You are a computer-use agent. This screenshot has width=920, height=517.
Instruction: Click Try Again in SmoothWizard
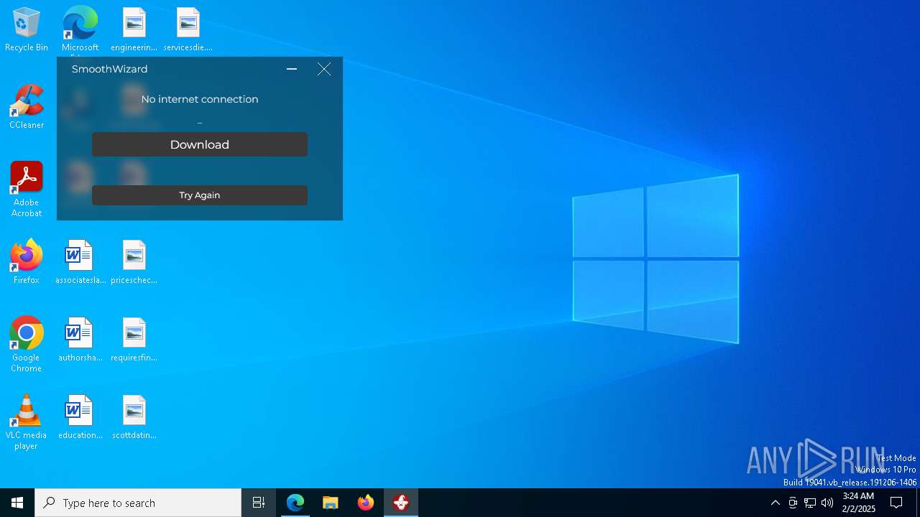(x=200, y=195)
